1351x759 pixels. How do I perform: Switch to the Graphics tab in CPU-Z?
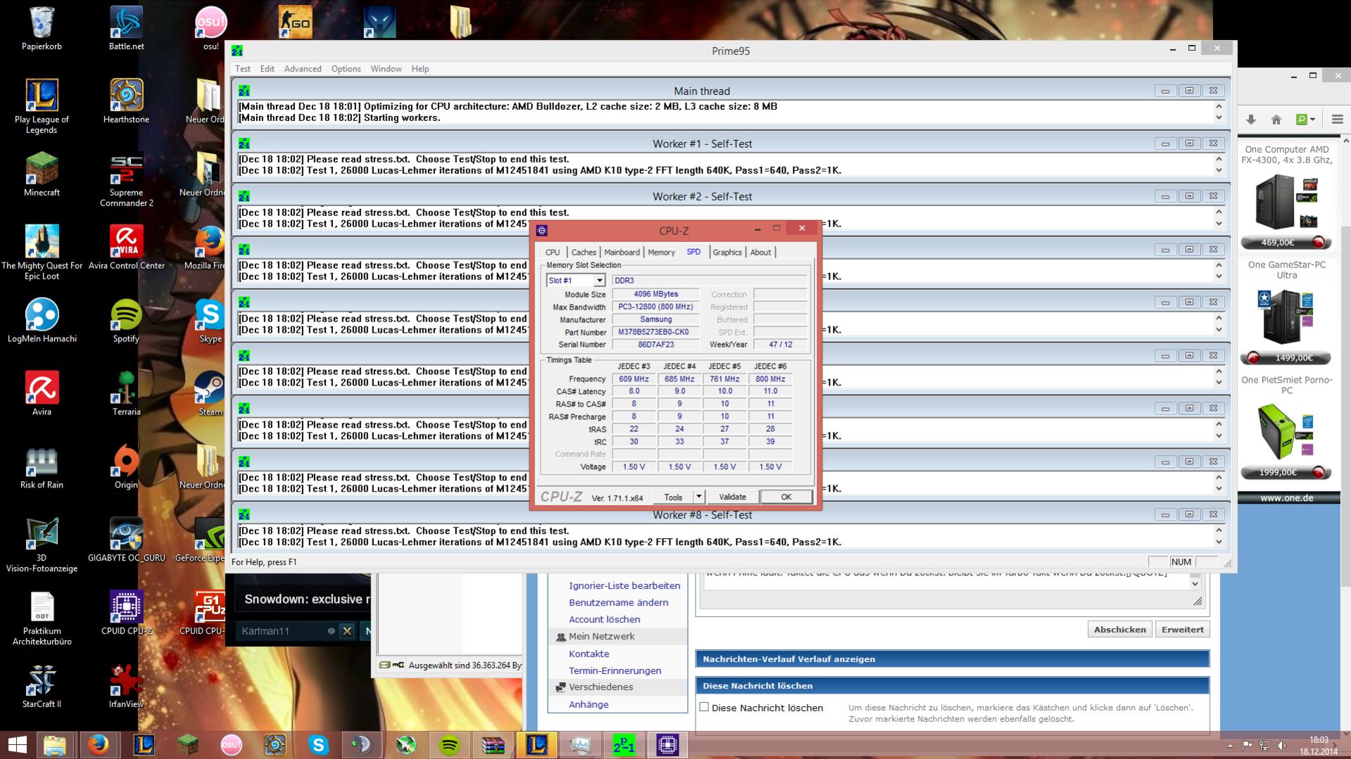[727, 253]
